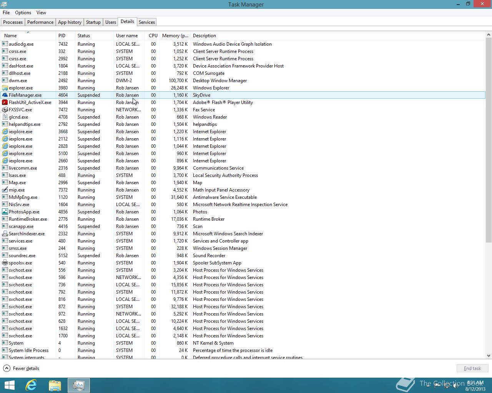The image size is (492, 393).
Task: Click the FlashUtil_ActiveX.exe Flash icon
Action: 5,102
